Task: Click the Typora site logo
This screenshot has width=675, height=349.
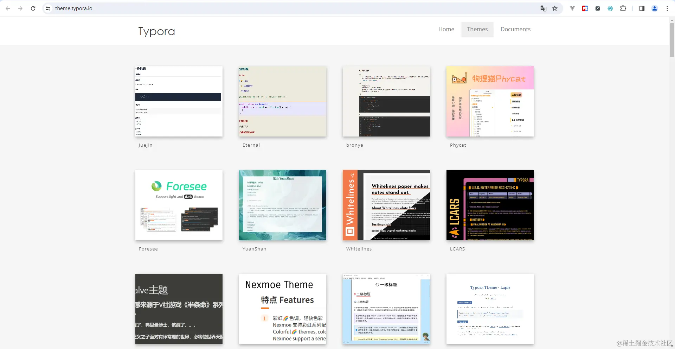Action: 156,31
